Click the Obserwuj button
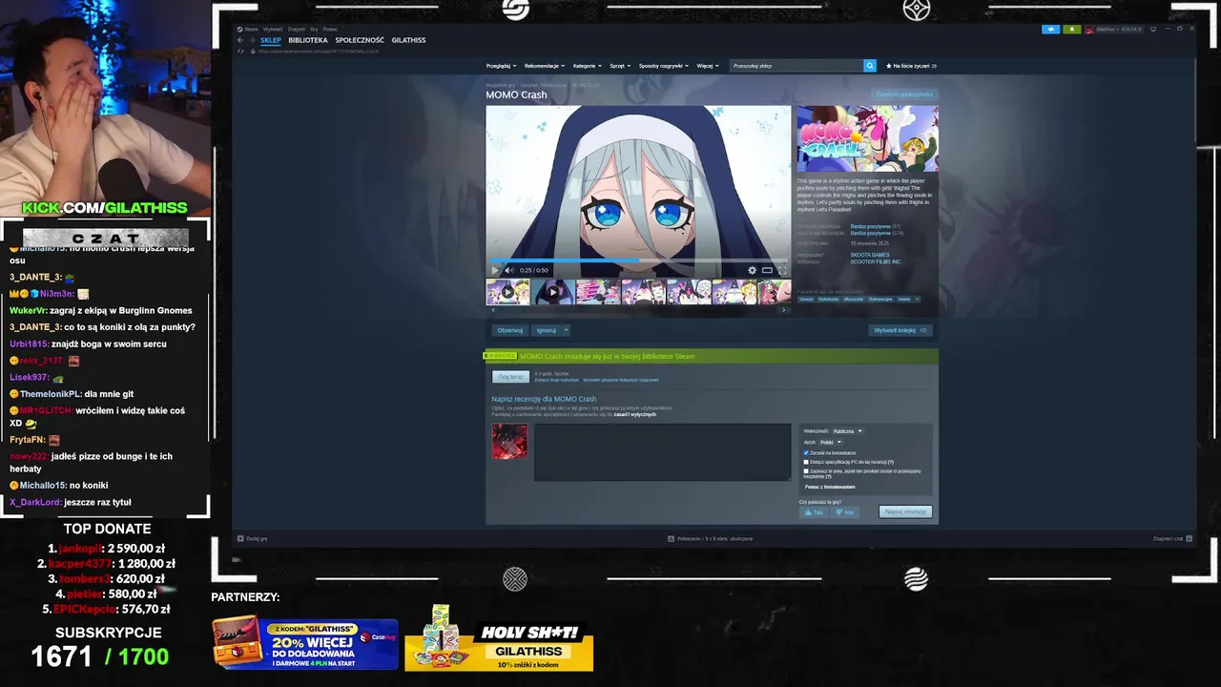Screen dimensions: 1221x687 click(x=509, y=330)
